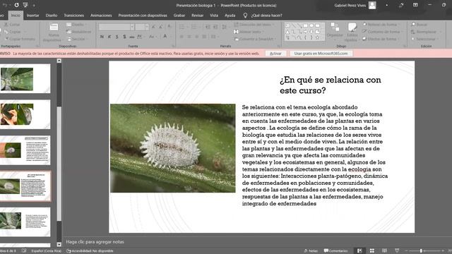452x254 pixels.
Task: Expand Alinear texto dropdown
Action: click(x=249, y=32)
